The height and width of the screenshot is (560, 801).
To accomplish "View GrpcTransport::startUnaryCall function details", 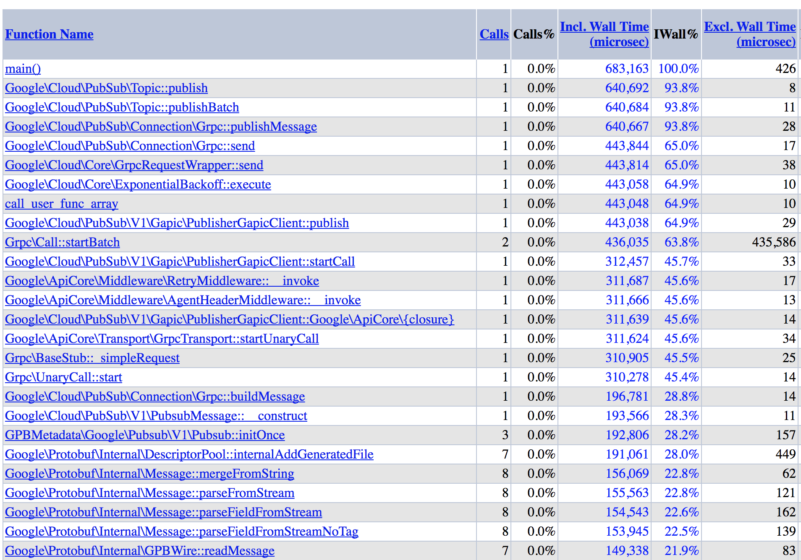I will click(x=162, y=339).
